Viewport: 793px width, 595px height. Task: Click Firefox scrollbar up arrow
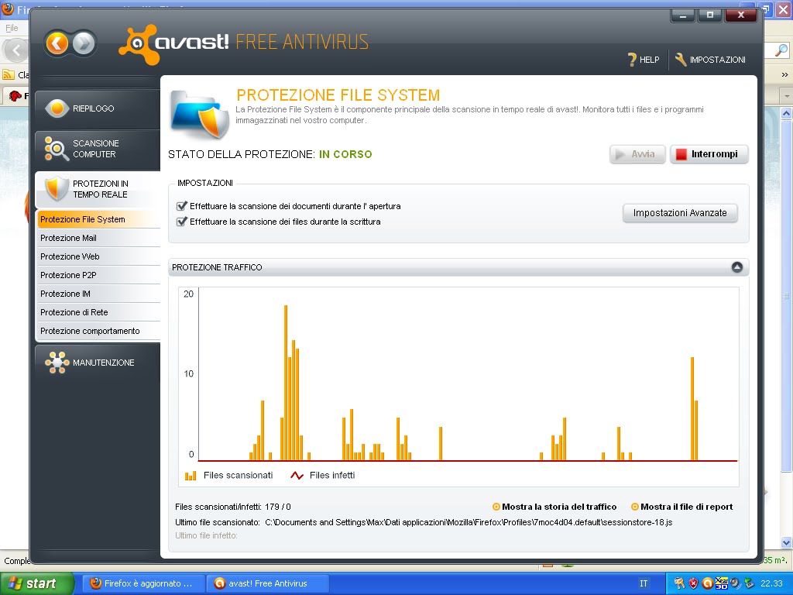click(786, 113)
